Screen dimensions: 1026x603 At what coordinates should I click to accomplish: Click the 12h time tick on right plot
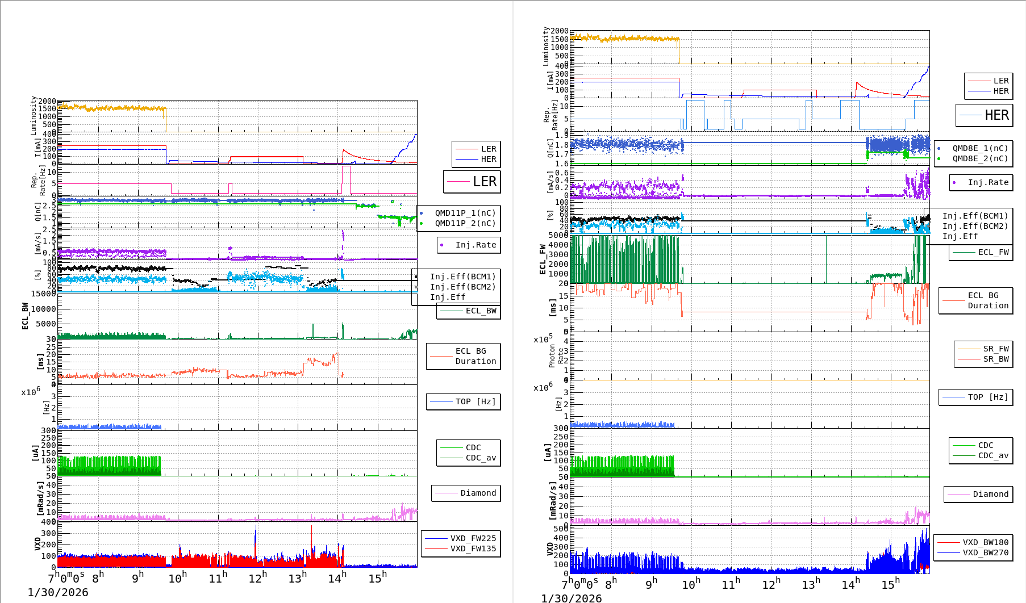tap(771, 584)
